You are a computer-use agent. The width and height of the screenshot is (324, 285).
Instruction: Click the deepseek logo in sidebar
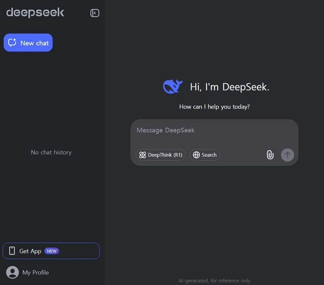35,13
